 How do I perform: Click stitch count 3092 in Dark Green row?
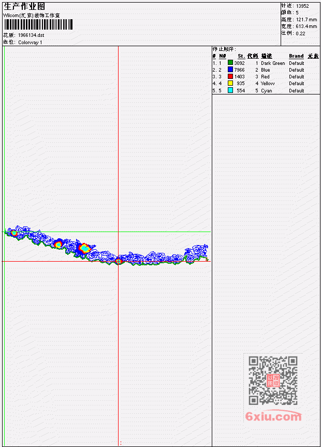239,63
